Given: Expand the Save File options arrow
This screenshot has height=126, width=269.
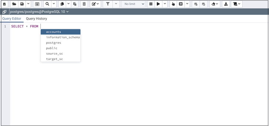Looking at the screenshot, I should coord(28,4).
